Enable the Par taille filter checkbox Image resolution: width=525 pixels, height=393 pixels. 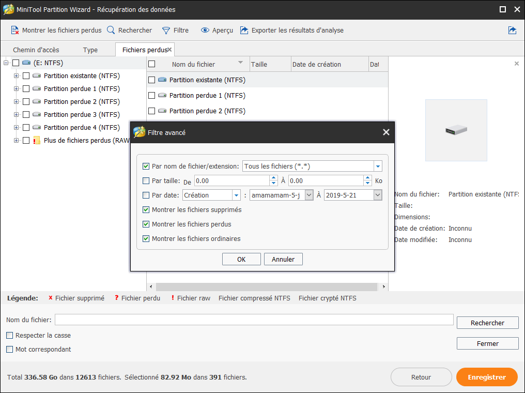[x=146, y=181]
